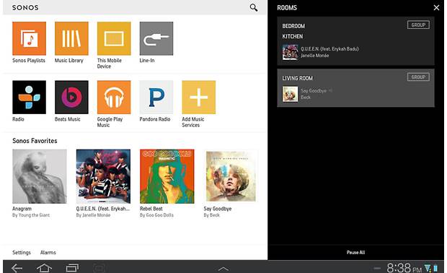Screen dimensions: 447x273
Task: Select This Mobile Device source
Action: coord(114,38)
